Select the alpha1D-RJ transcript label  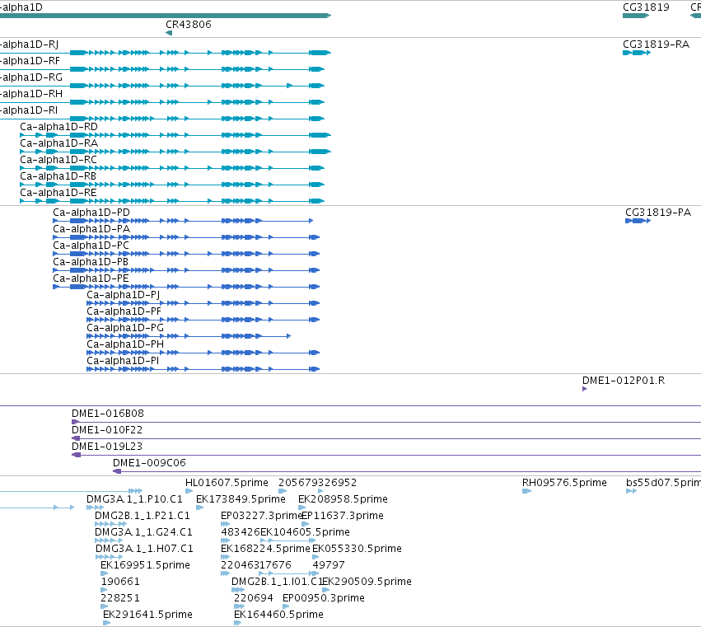29,44
